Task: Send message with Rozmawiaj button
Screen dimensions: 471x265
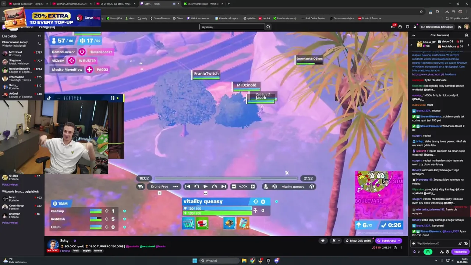Action: click(460, 252)
